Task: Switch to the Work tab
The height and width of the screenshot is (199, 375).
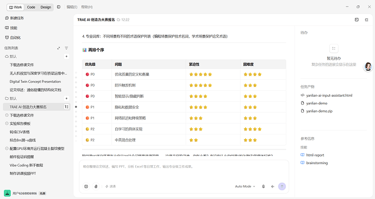Action: [15, 7]
